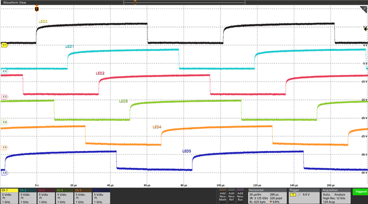
Task: Click the SR: 3.125 GS/s sample rate
Action: (258, 198)
